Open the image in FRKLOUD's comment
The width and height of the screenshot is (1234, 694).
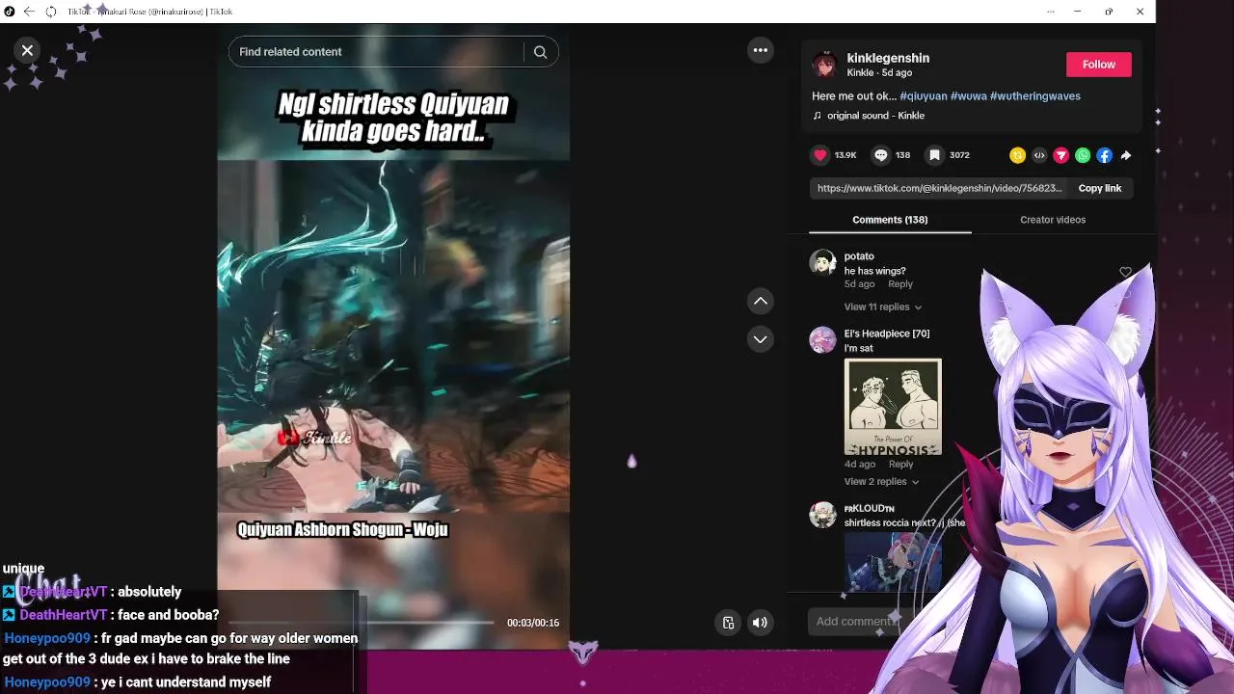tap(893, 562)
